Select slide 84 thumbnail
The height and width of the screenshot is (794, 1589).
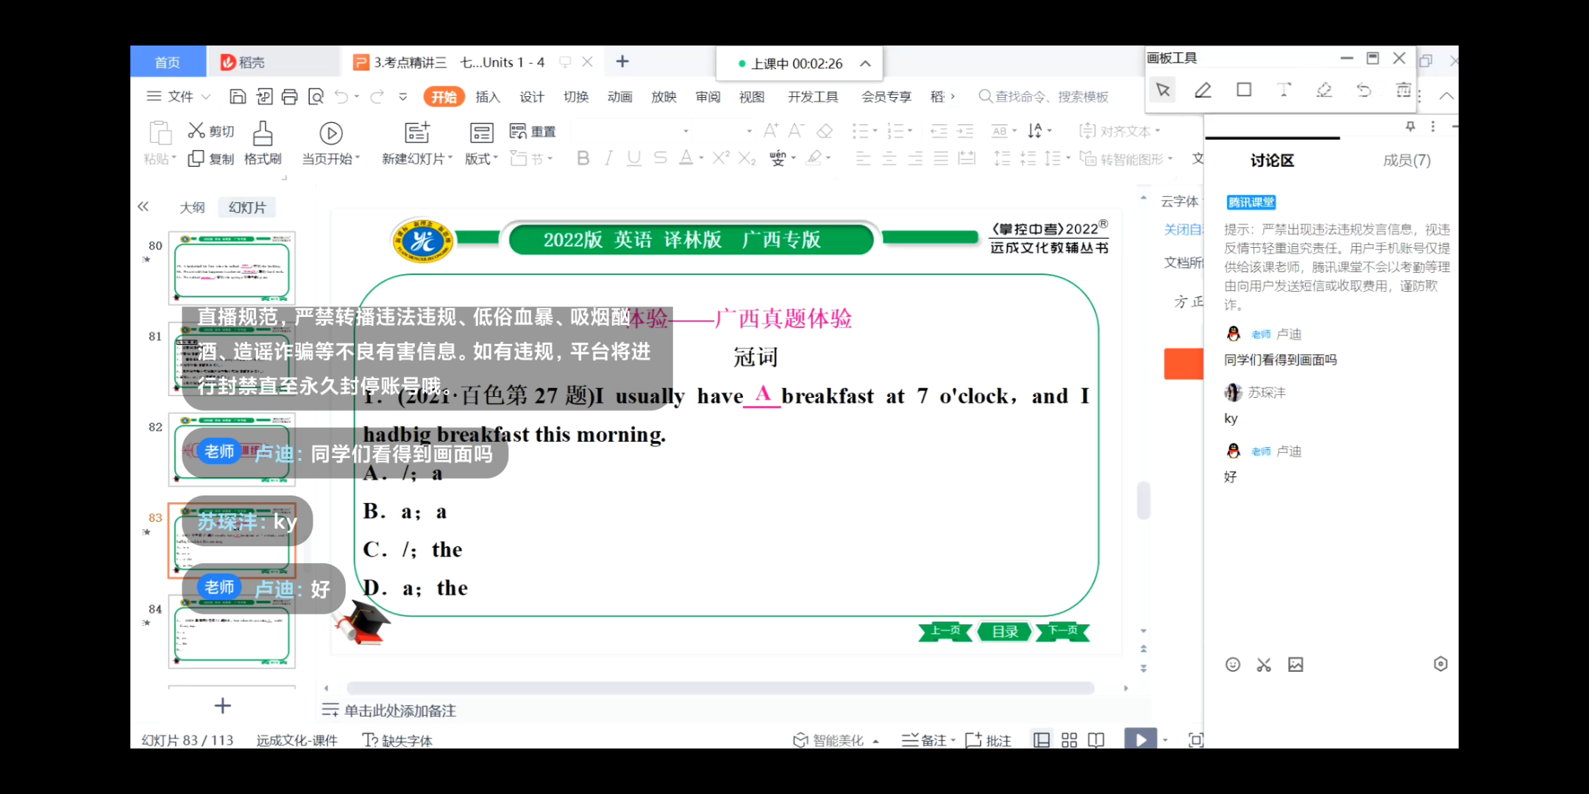[232, 632]
